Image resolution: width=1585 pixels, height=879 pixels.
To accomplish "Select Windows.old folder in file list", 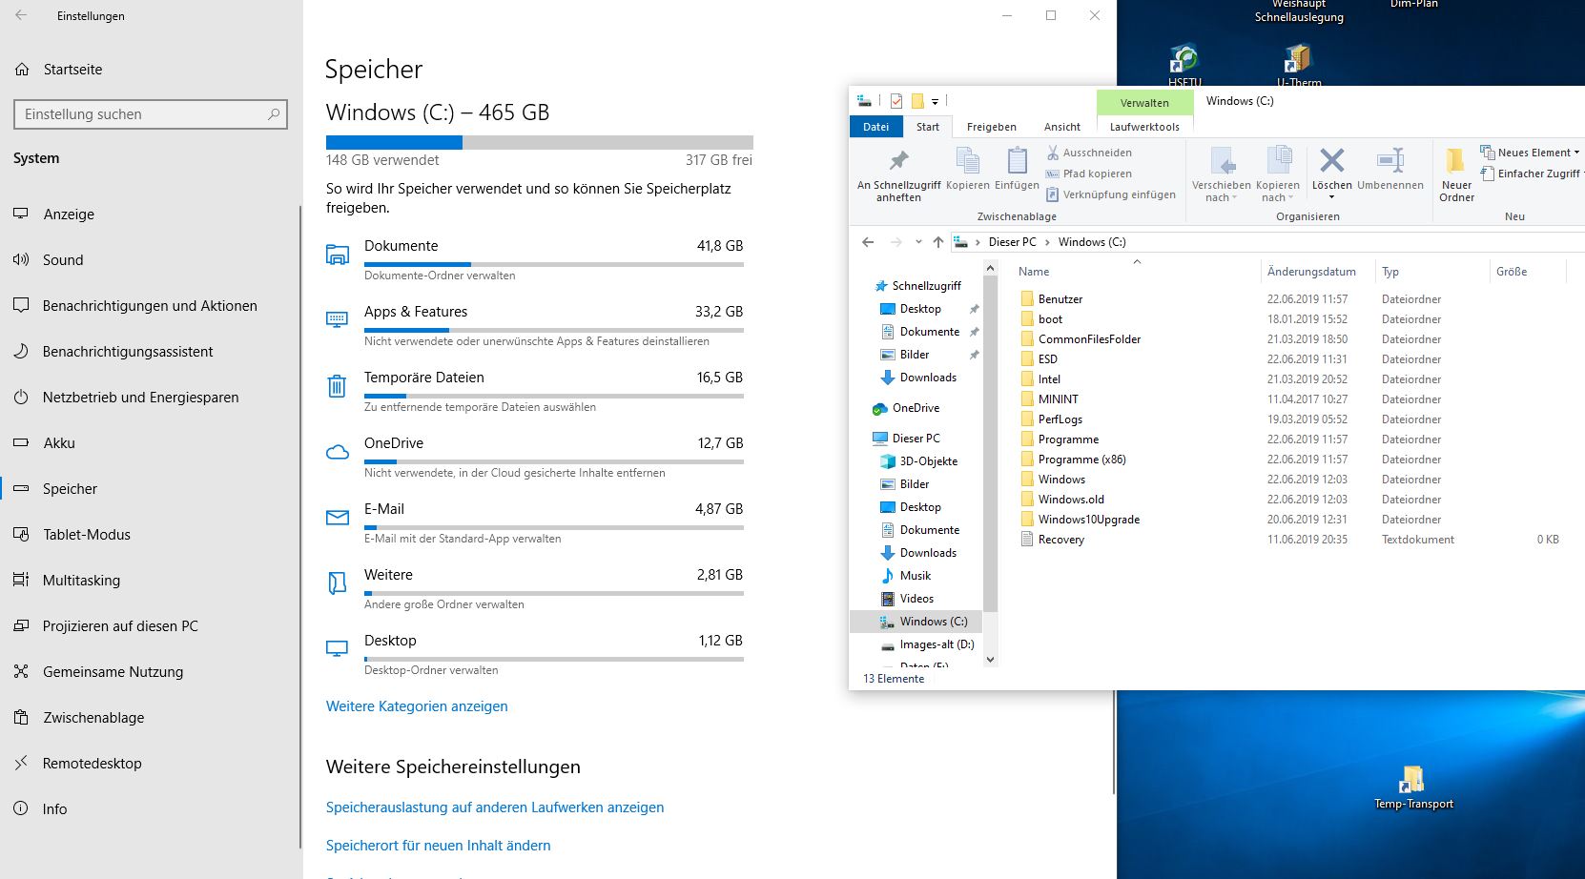I will (x=1071, y=500).
